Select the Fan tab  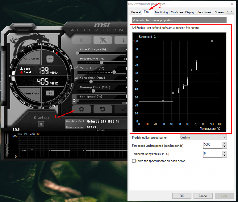(146, 12)
